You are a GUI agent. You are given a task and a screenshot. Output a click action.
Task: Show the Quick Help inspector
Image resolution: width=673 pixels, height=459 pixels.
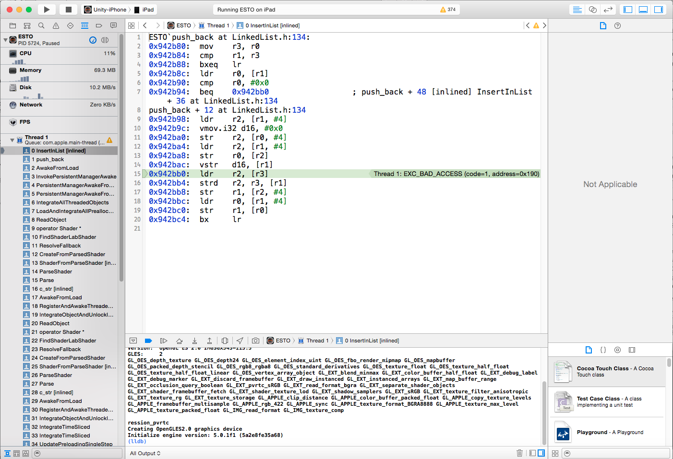[x=617, y=25]
